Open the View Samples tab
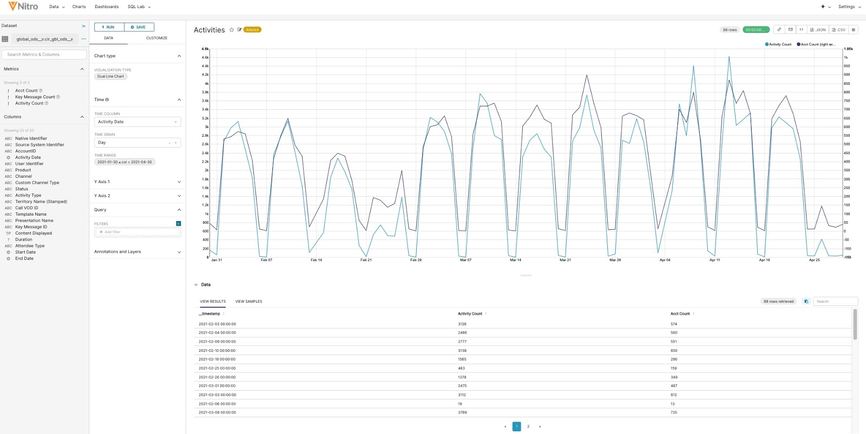The height and width of the screenshot is (434, 866). (248, 302)
